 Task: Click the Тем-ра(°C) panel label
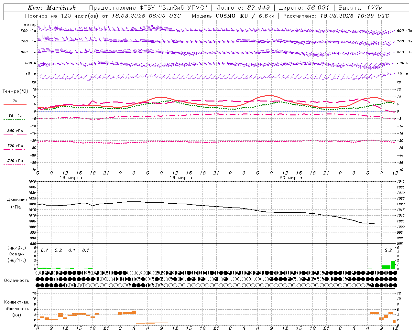click(15, 91)
